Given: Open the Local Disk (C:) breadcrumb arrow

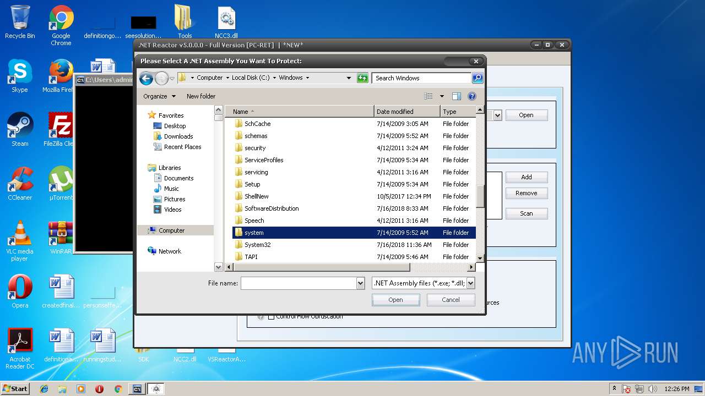Looking at the screenshot, I should [x=274, y=78].
